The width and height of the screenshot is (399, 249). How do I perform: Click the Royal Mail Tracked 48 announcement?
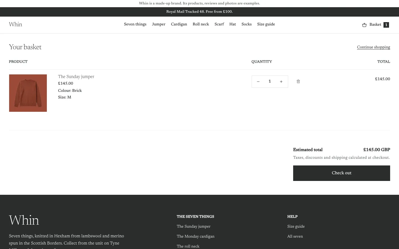tap(199, 12)
